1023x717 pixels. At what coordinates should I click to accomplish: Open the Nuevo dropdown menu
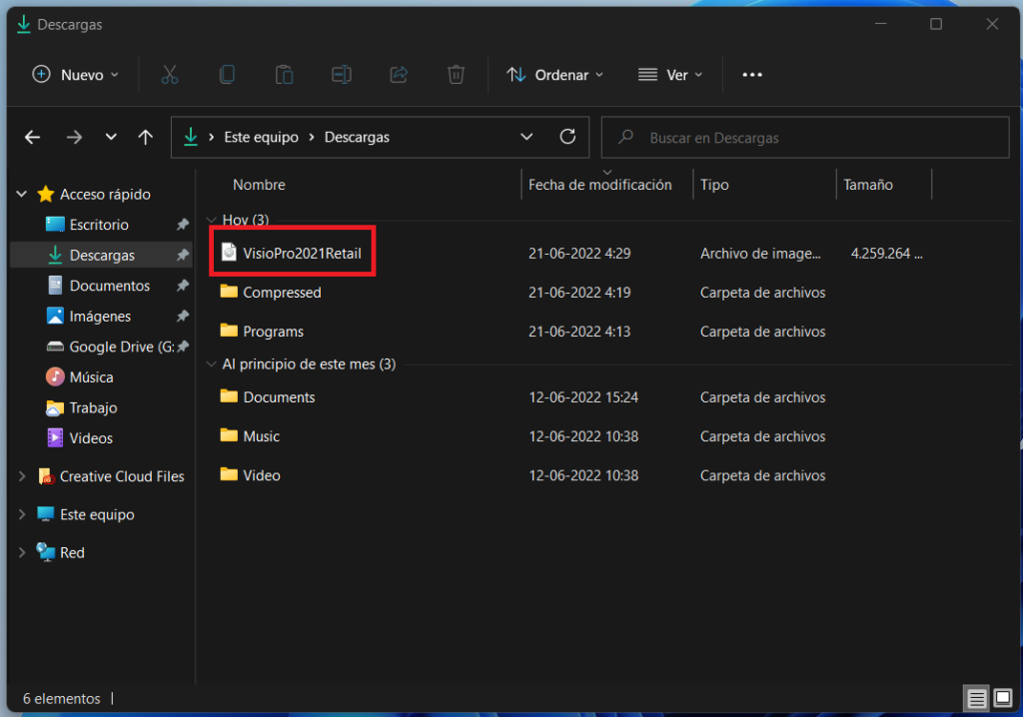(76, 75)
